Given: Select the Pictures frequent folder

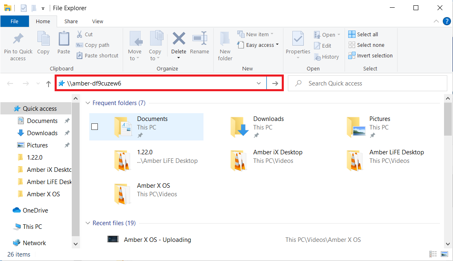Looking at the screenshot, I should coord(378,127).
